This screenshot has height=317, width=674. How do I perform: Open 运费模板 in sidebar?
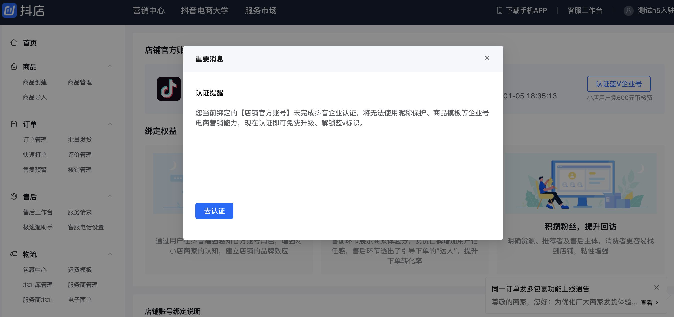click(x=80, y=269)
